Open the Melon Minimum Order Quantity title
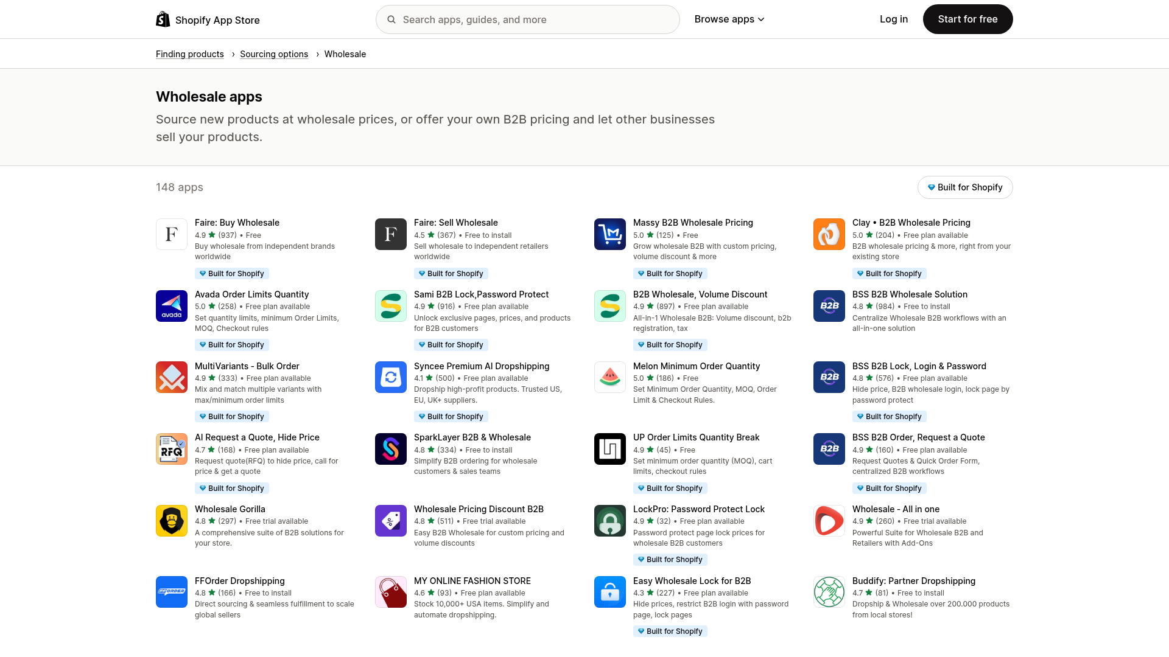 697,366
